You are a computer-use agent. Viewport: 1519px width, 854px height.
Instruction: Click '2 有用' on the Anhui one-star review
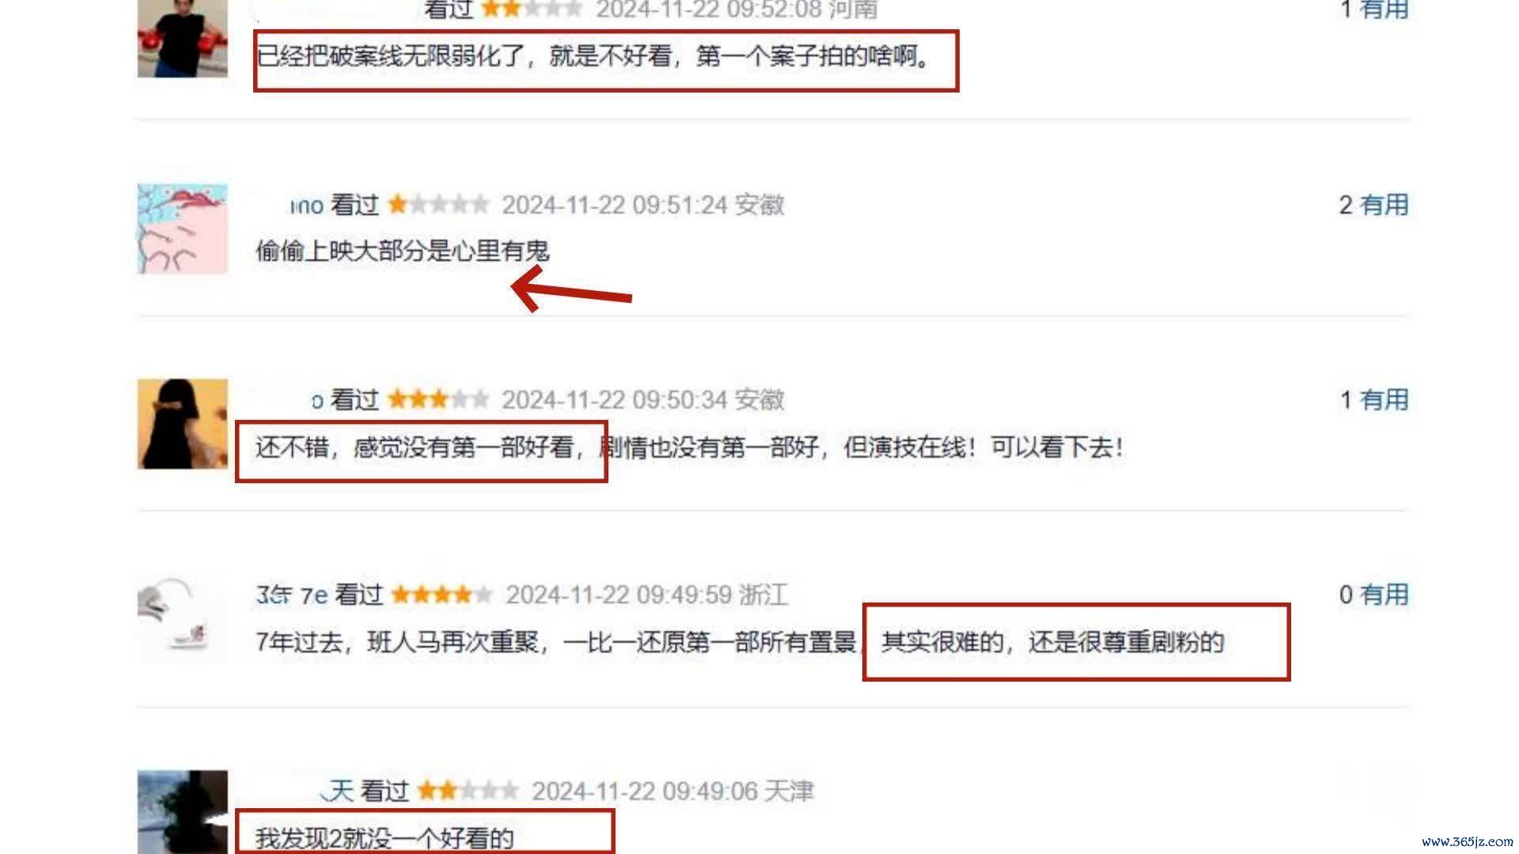tap(1374, 205)
